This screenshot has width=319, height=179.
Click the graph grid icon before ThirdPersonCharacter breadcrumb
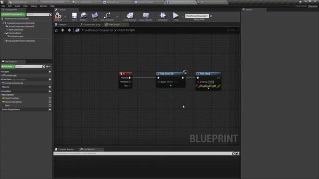(78, 30)
